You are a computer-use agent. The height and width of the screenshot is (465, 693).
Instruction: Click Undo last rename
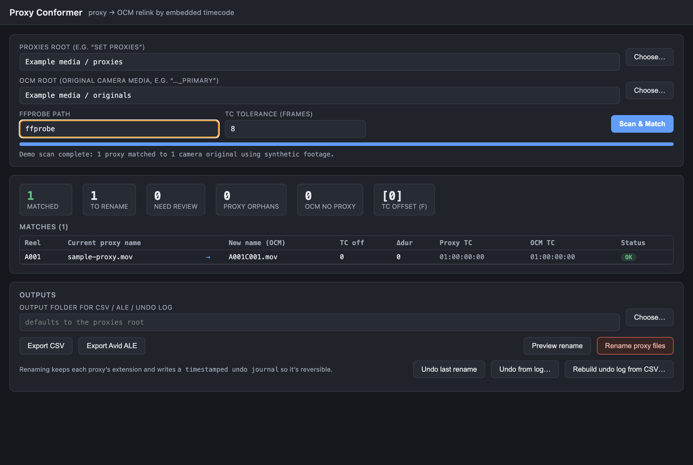click(449, 369)
